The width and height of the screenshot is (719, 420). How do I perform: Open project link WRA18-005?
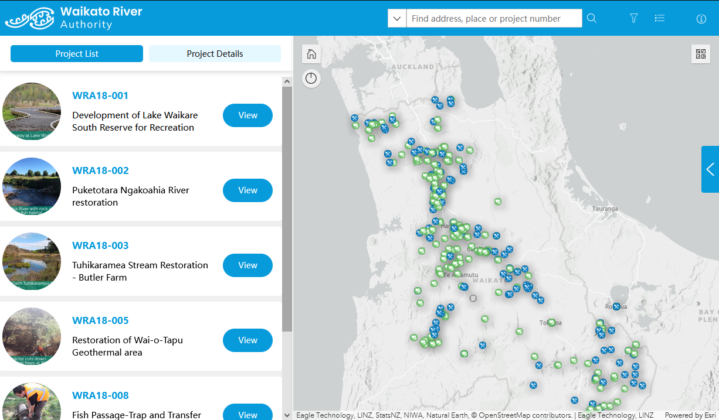click(x=100, y=320)
